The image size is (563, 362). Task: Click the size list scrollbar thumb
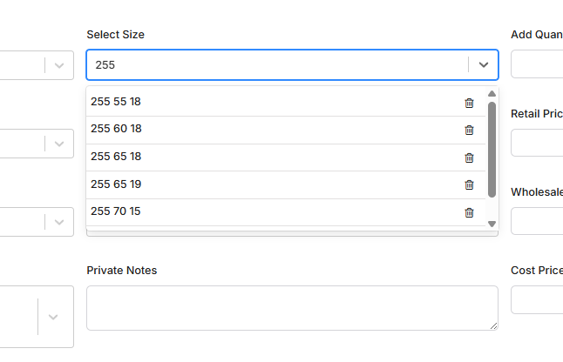(x=492, y=150)
